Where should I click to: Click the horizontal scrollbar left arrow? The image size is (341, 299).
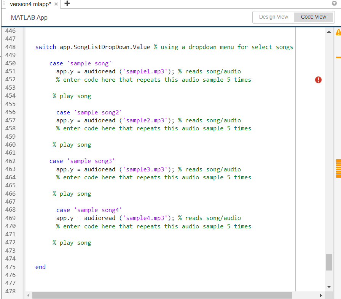tap(28, 295)
